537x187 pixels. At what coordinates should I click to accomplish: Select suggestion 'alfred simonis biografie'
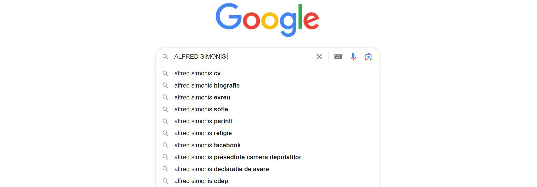pyautogui.click(x=207, y=85)
